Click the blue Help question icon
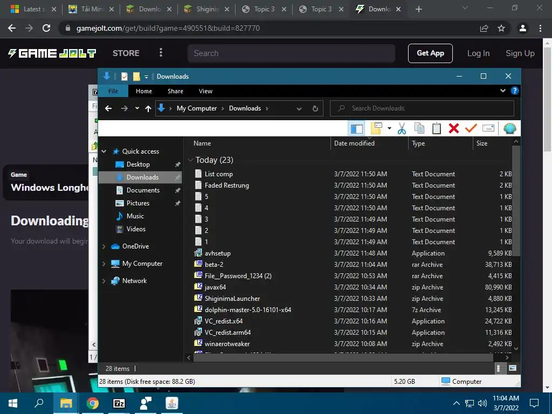This screenshot has height=414, width=552. (x=514, y=91)
